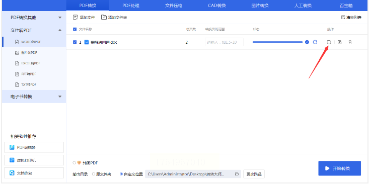Image resolution: width=369 pixels, height=185 pixels.
Task: Click the 添加文件夹 folder icon button
Action: pos(104,17)
